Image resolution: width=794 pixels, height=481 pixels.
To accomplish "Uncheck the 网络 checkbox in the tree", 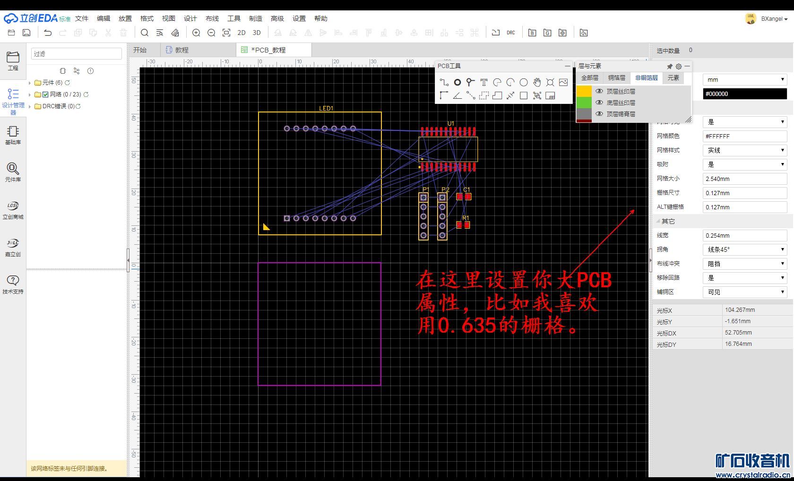I will [45, 94].
